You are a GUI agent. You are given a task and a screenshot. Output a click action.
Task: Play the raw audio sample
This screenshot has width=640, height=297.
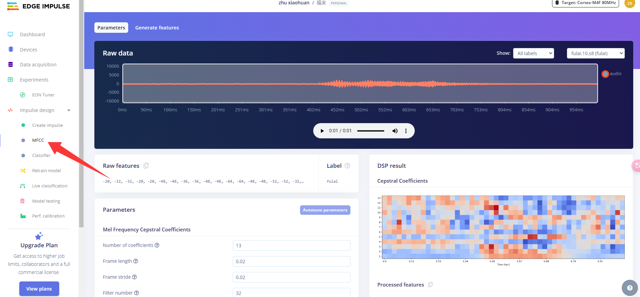click(x=322, y=131)
